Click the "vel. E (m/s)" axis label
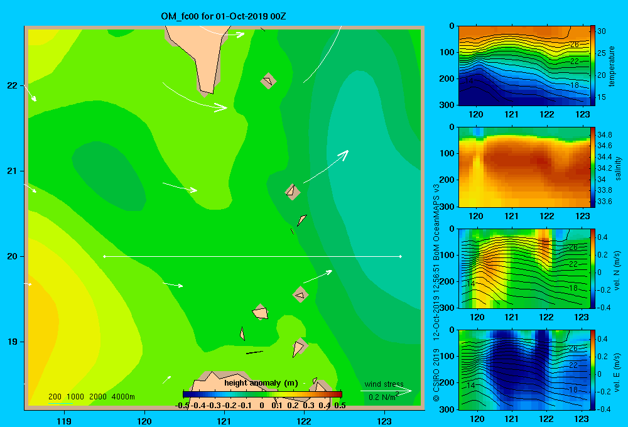This screenshot has width=628, height=427. (617, 372)
